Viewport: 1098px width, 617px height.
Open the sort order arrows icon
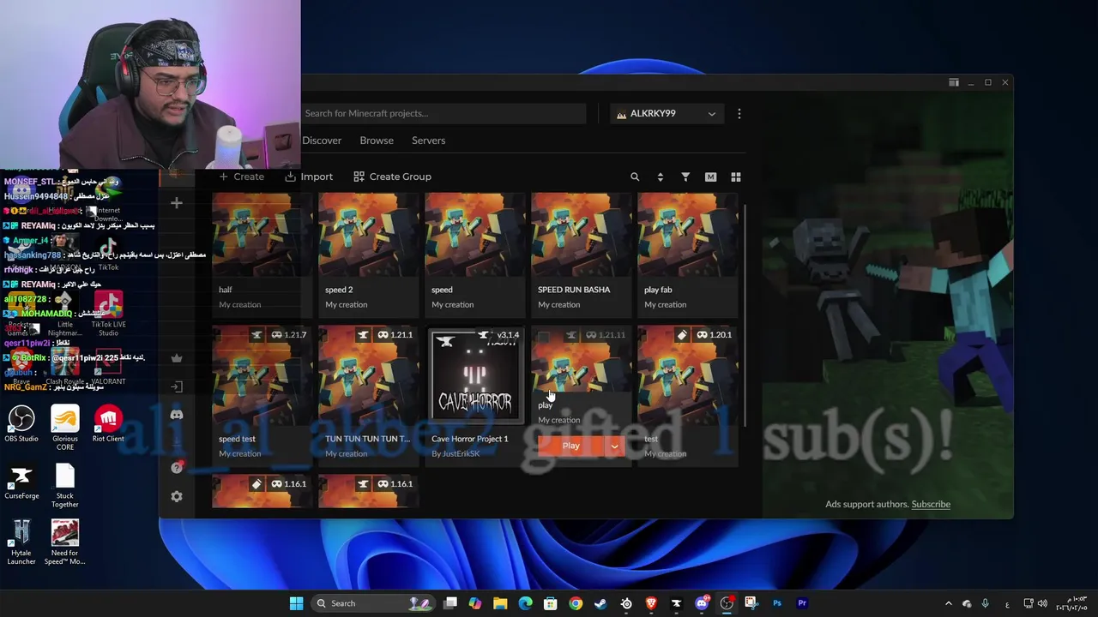coord(660,177)
